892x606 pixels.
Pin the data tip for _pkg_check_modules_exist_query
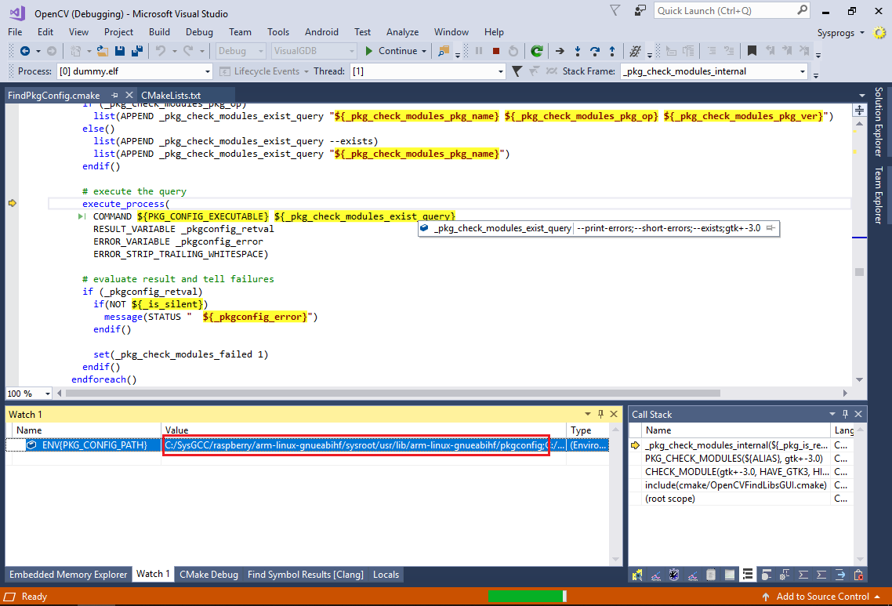(771, 228)
